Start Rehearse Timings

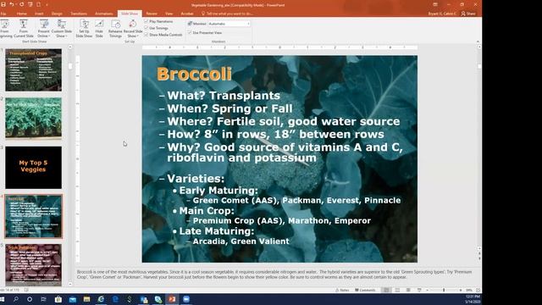click(x=115, y=29)
